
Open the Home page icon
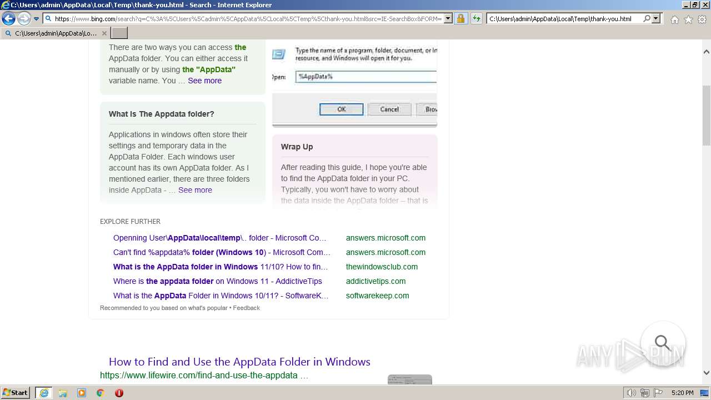[x=674, y=19]
